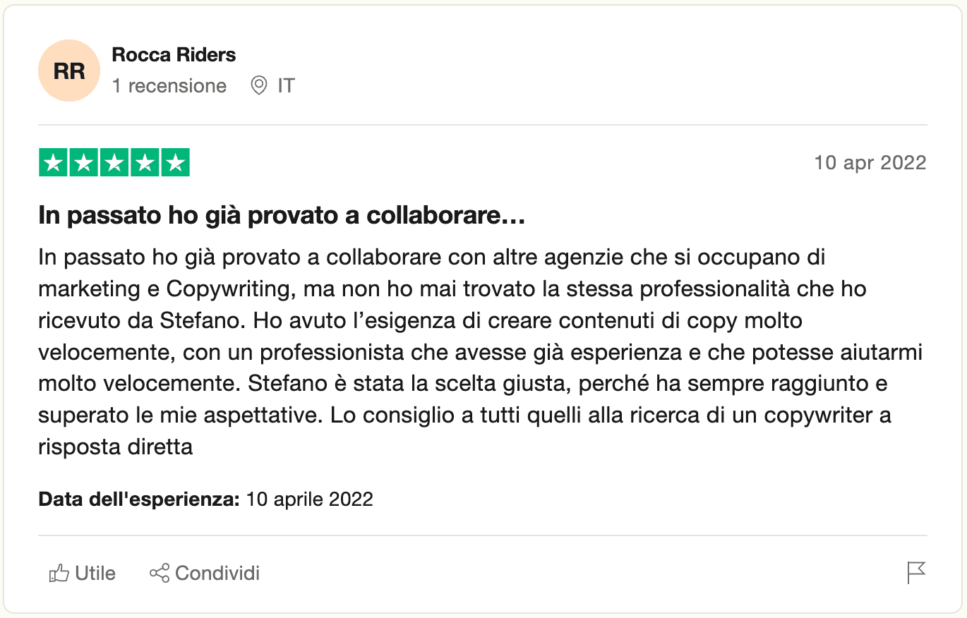The height and width of the screenshot is (618, 967).
Task: Click the Condividi label to share the review
Action: [217, 573]
